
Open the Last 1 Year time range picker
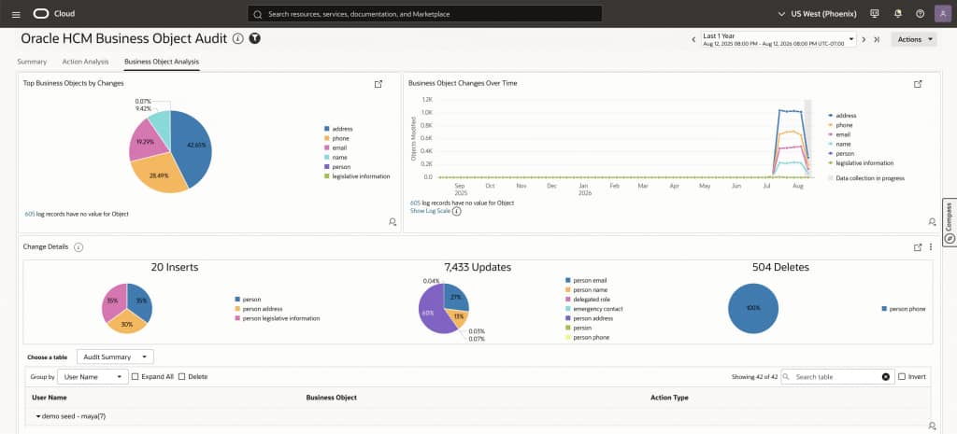(x=778, y=39)
